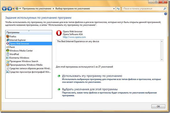Image resolution: width=170 pixels, height=113 pixels.
Task: Close the window with X button
Action: [x=163, y=2]
